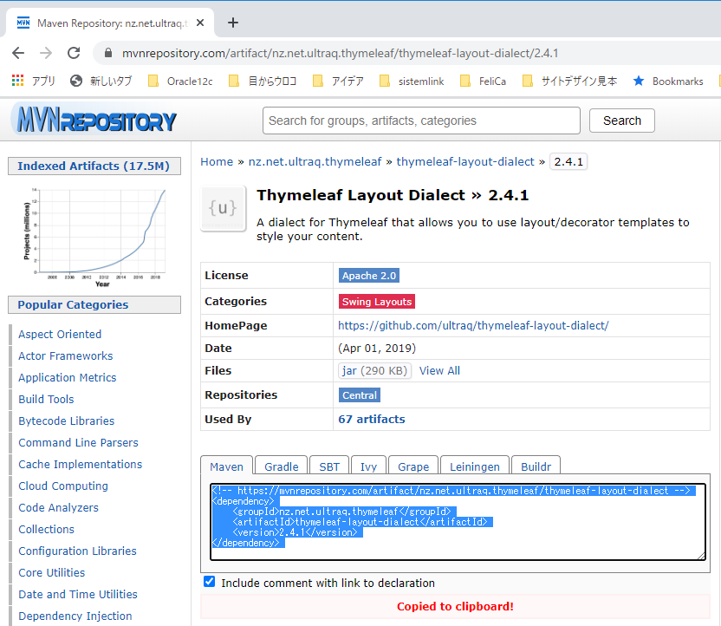Viewport: 721px width, 626px height.
Task: Switch to the Gradle tab
Action: pyautogui.click(x=282, y=466)
